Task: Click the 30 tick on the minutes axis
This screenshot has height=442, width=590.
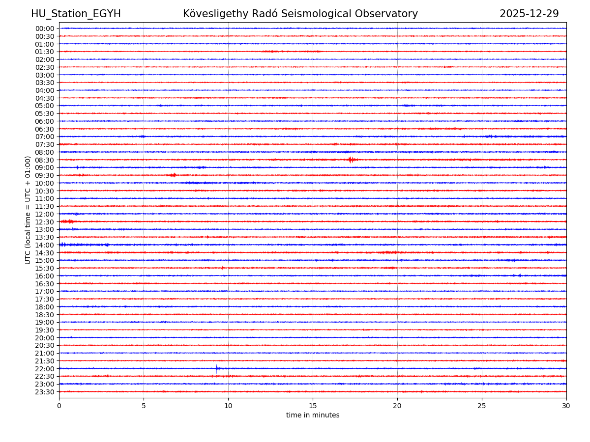Action: pyautogui.click(x=566, y=406)
